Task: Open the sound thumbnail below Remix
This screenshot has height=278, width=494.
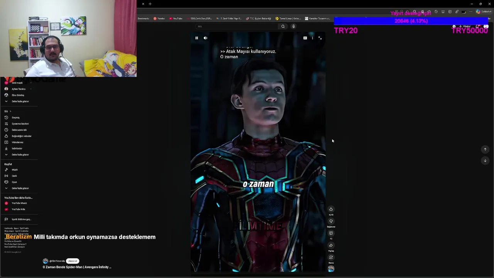Action: (331, 269)
